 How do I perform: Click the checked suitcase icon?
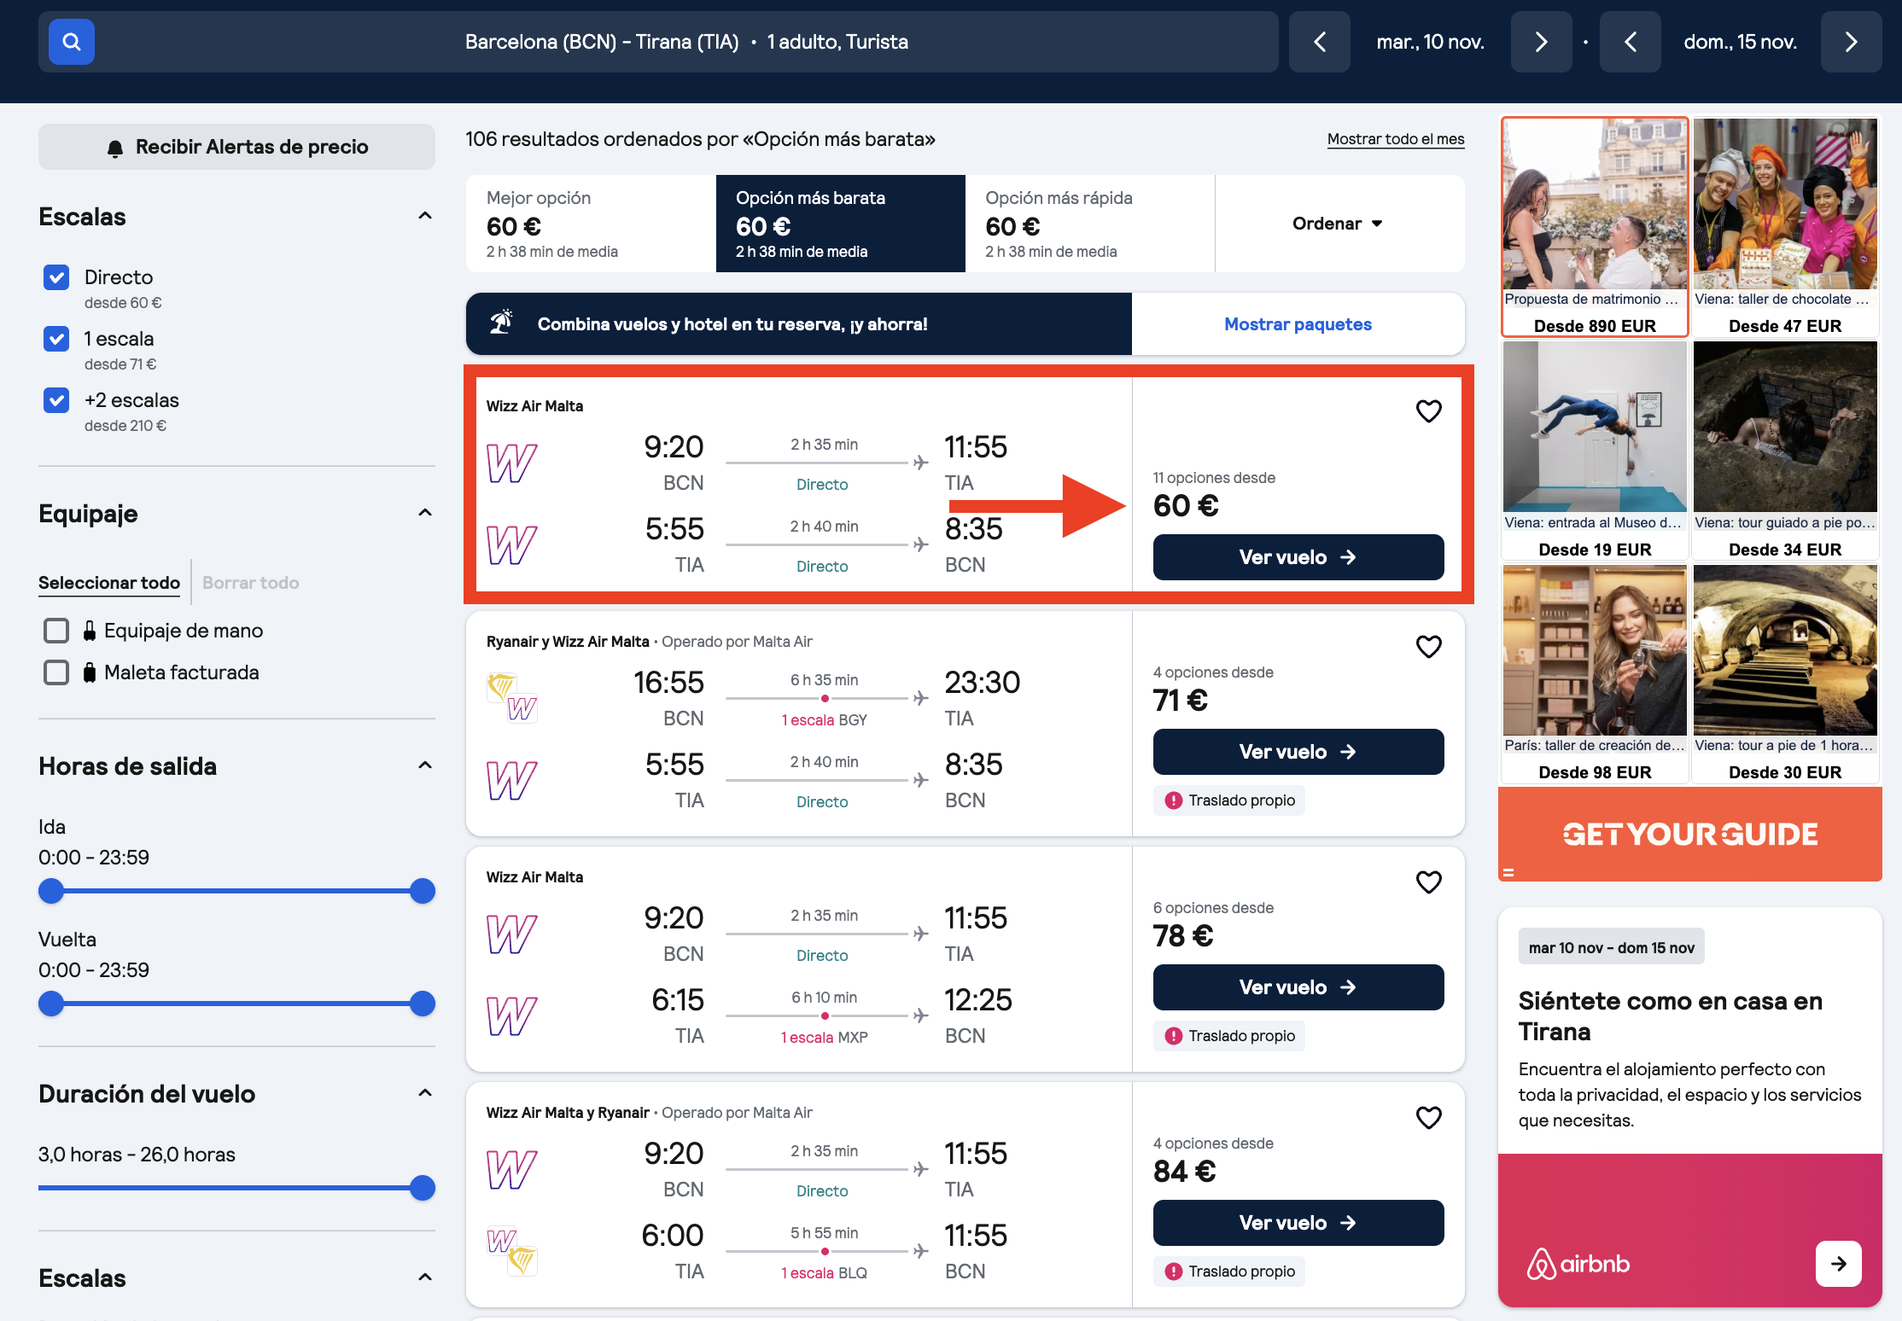coord(90,672)
